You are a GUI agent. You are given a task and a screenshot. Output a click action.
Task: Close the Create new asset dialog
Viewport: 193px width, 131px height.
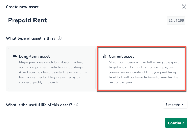coord(184,7)
